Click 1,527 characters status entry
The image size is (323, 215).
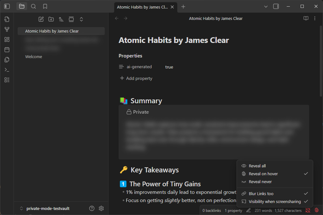point(288,211)
